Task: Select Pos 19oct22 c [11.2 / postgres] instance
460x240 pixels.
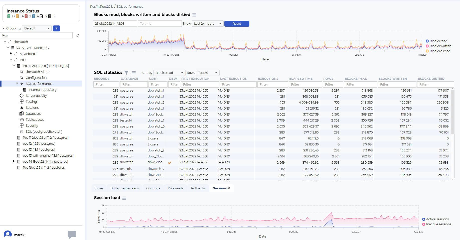Action: click(x=44, y=168)
